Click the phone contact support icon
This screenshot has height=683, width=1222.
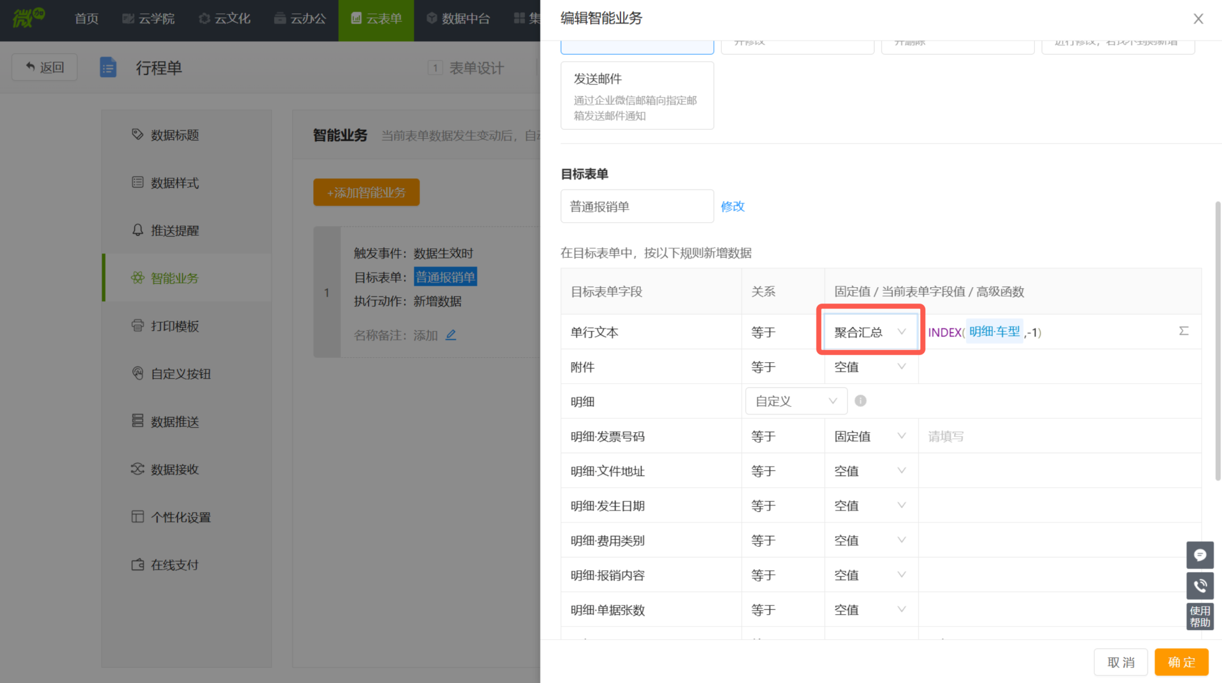click(1200, 586)
